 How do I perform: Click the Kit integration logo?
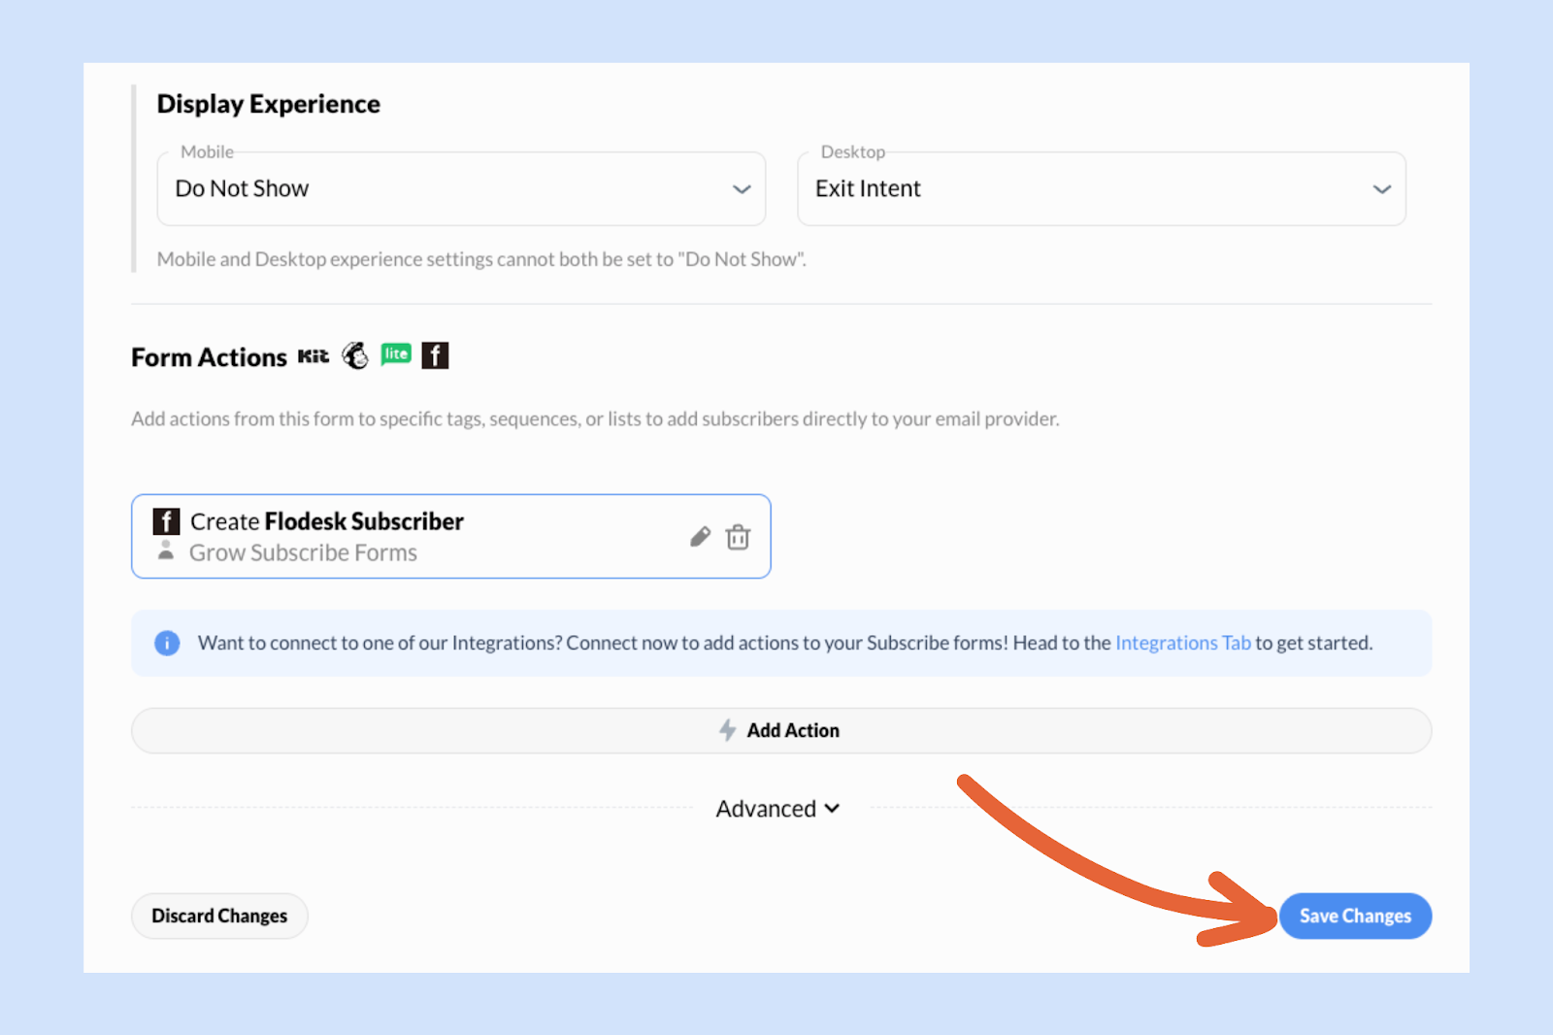313,356
